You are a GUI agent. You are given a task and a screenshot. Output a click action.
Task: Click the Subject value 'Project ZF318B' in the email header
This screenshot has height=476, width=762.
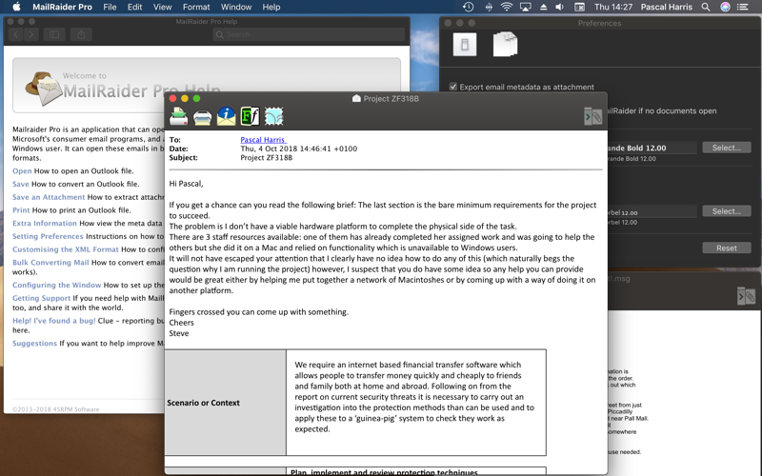click(267, 158)
